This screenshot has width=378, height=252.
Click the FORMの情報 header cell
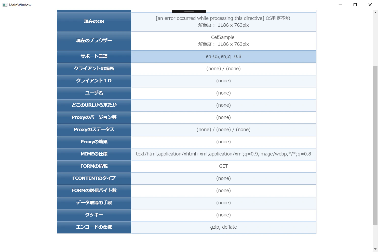pyautogui.click(x=94, y=166)
